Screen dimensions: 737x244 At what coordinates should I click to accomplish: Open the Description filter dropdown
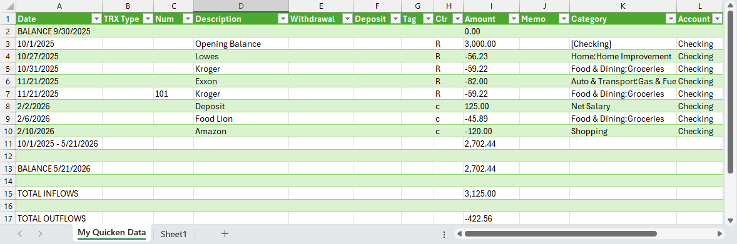coord(283,19)
